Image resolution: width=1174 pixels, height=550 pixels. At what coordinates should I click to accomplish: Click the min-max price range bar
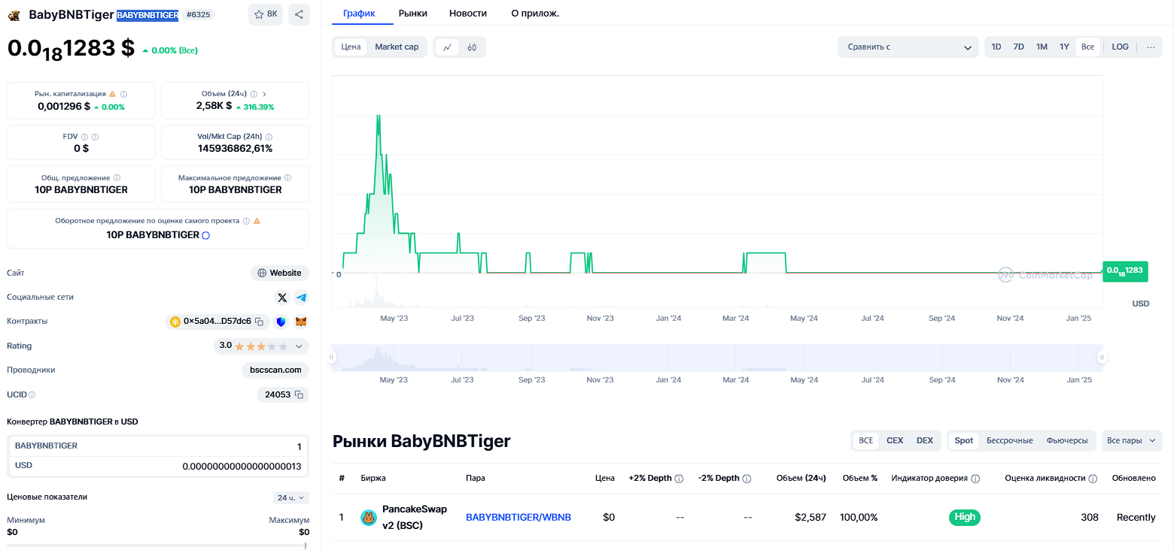point(158,545)
